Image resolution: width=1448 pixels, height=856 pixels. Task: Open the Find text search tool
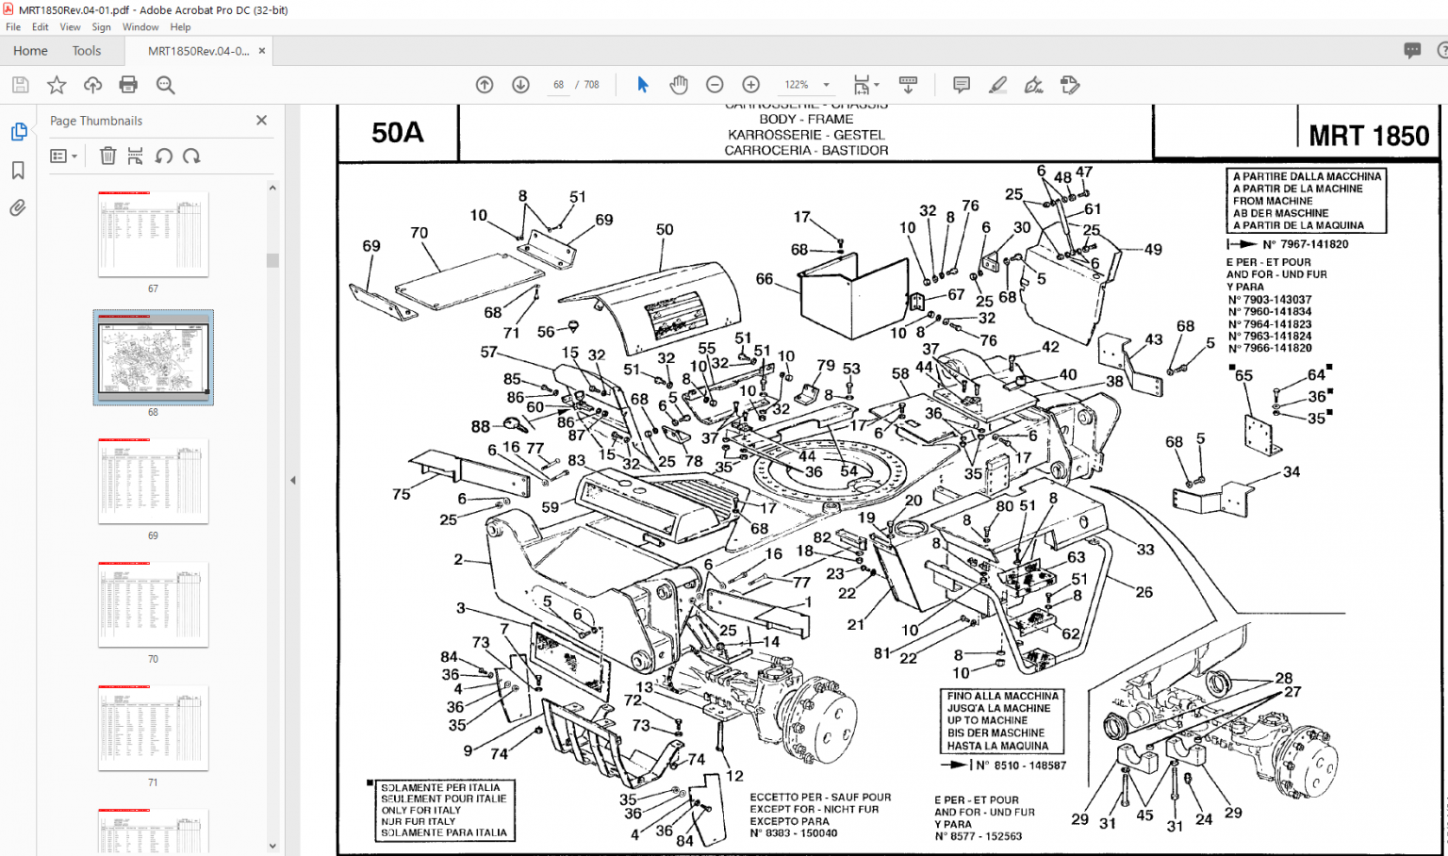click(165, 85)
